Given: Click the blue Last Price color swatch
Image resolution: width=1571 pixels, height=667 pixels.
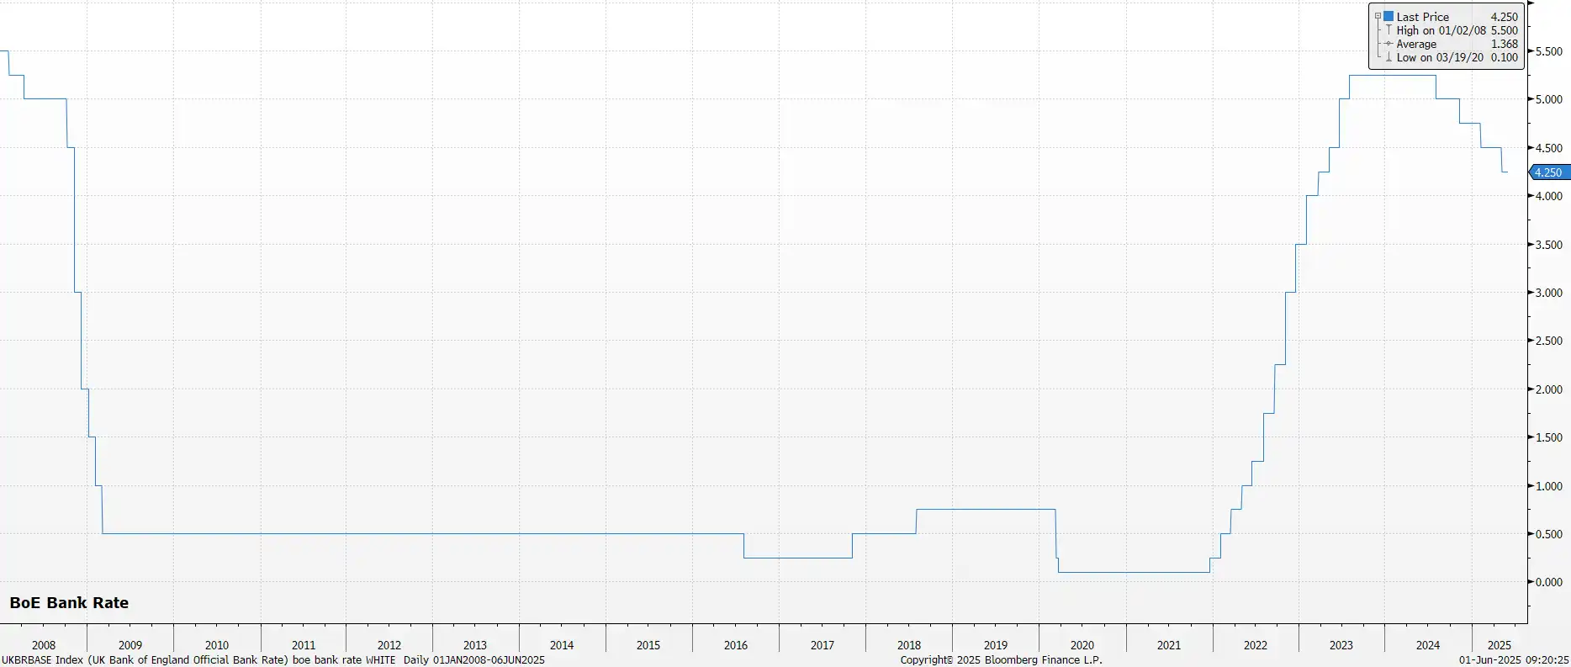Looking at the screenshot, I should click(x=1389, y=16).
